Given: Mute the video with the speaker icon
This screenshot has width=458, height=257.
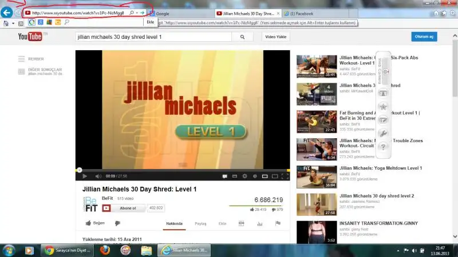Looking at the screenshot, I should click(98, 176).
